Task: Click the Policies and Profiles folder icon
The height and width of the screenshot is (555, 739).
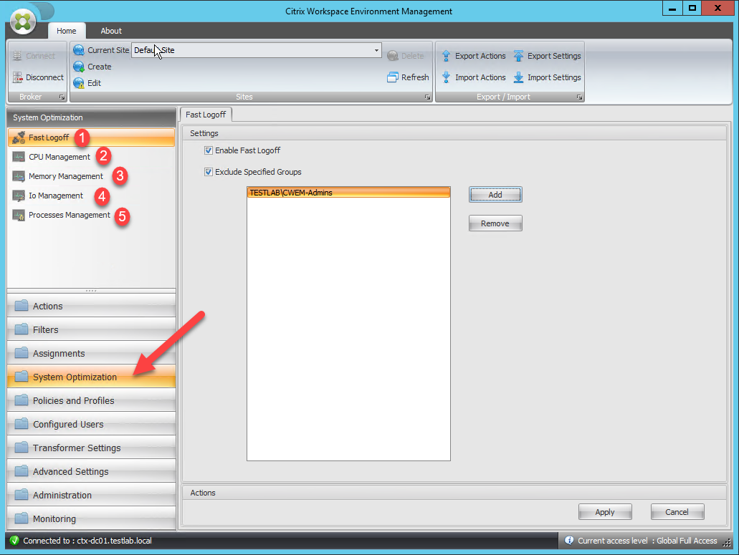Action: 22,400
